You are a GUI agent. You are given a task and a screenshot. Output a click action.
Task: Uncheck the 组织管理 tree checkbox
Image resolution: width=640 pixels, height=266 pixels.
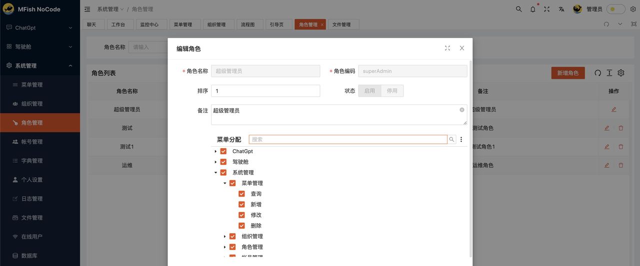232,237
